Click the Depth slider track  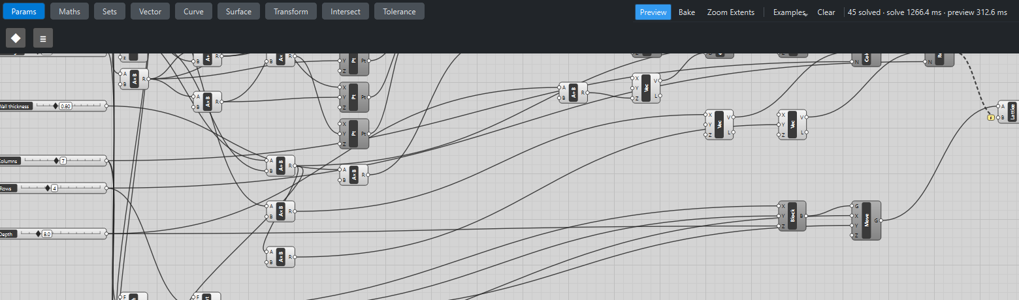[62, 233]
